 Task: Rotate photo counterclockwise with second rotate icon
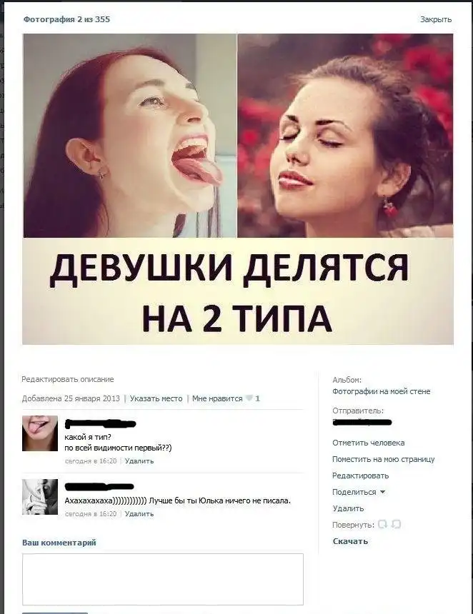click(397, 524)
